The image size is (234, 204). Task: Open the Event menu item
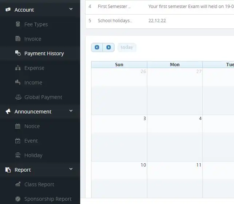[31, 141]
